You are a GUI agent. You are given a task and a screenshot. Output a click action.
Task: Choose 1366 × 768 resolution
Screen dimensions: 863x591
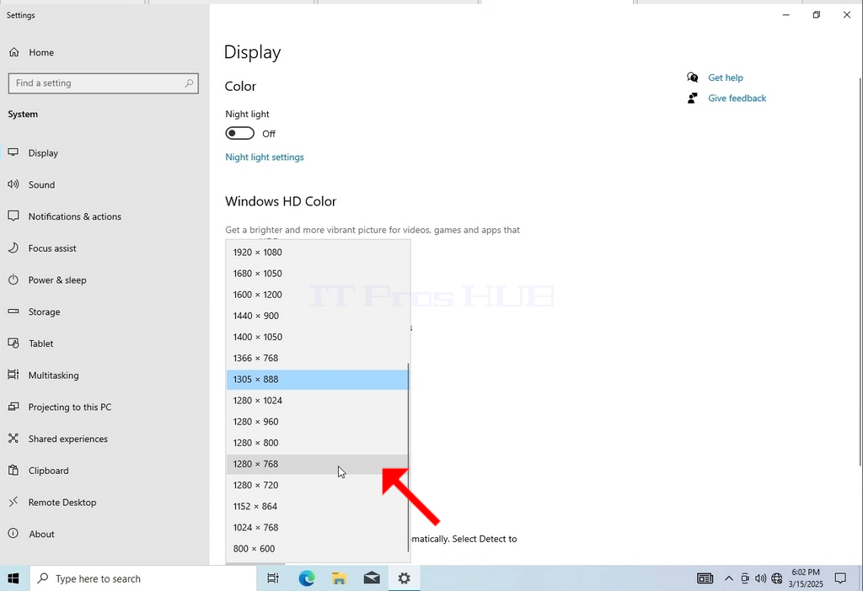318,358
